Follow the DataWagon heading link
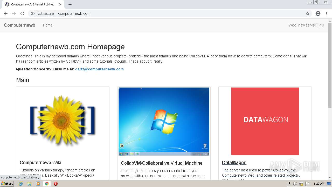Viewport: 332px width, 187px height. (x=234, y=163)
